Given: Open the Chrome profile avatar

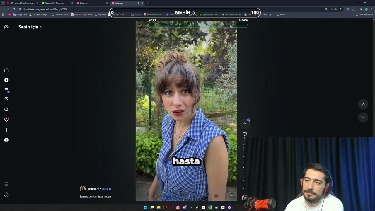Looking at the screenshot, I should (366, 9).
